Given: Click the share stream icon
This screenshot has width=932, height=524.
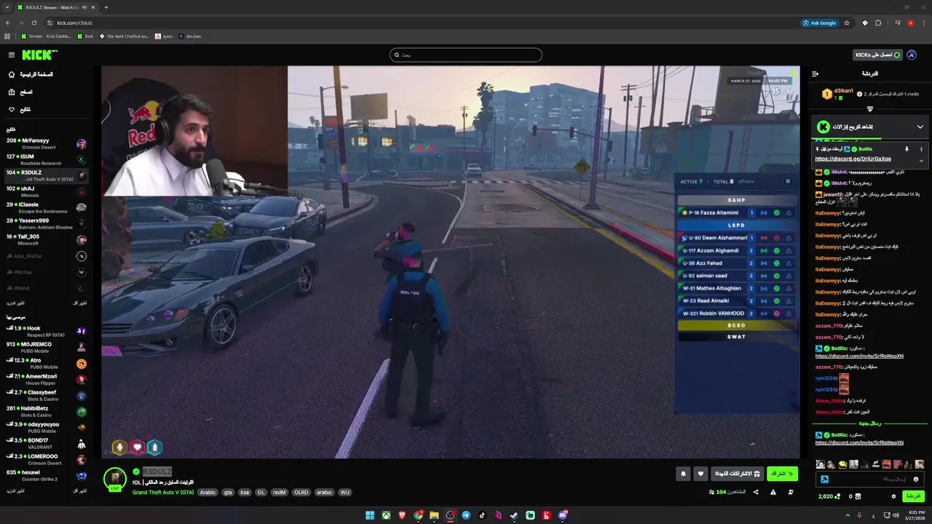Looking at the screenshot, I should coord(755,492).
